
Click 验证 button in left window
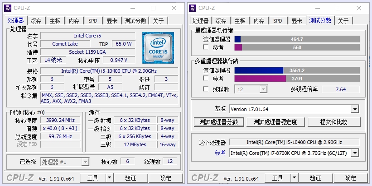point(131,178)
